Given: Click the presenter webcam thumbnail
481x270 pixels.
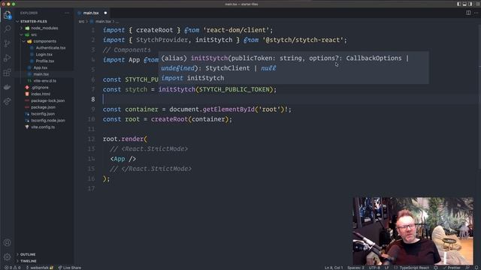Looking at the screenshot, I should (413, 231).
